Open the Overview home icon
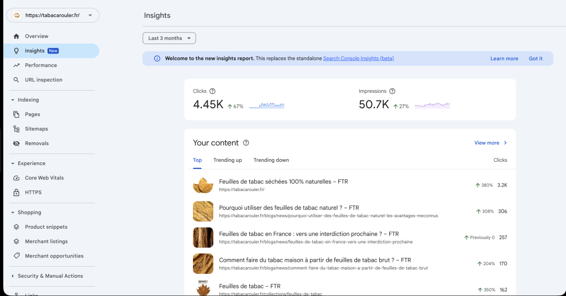This screenshot has width=566, height=296. [x=17, y=36]
